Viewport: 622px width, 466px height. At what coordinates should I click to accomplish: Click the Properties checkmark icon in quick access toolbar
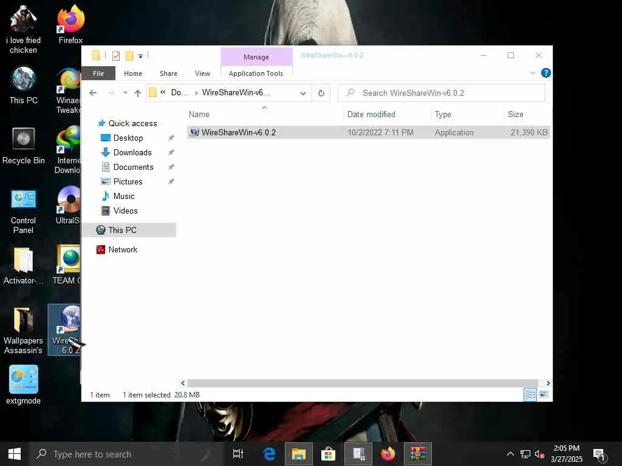[x=116, y=56]
